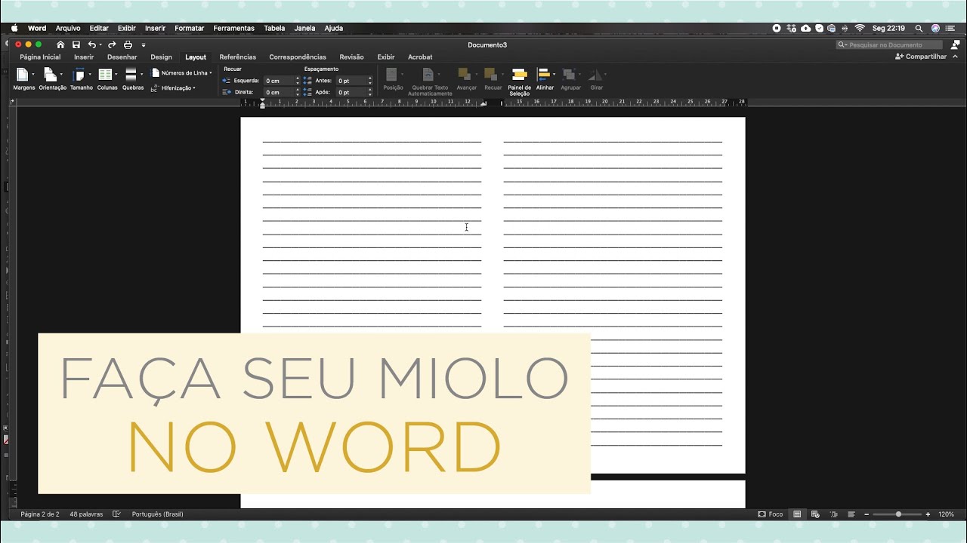Click the Alinhar align tool
This screenshot has width=967, height=543.
click(x=545, y=78)
